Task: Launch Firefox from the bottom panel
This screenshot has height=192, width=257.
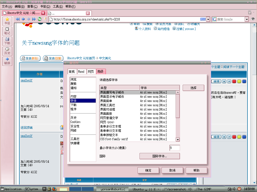Action: (54, 189)
